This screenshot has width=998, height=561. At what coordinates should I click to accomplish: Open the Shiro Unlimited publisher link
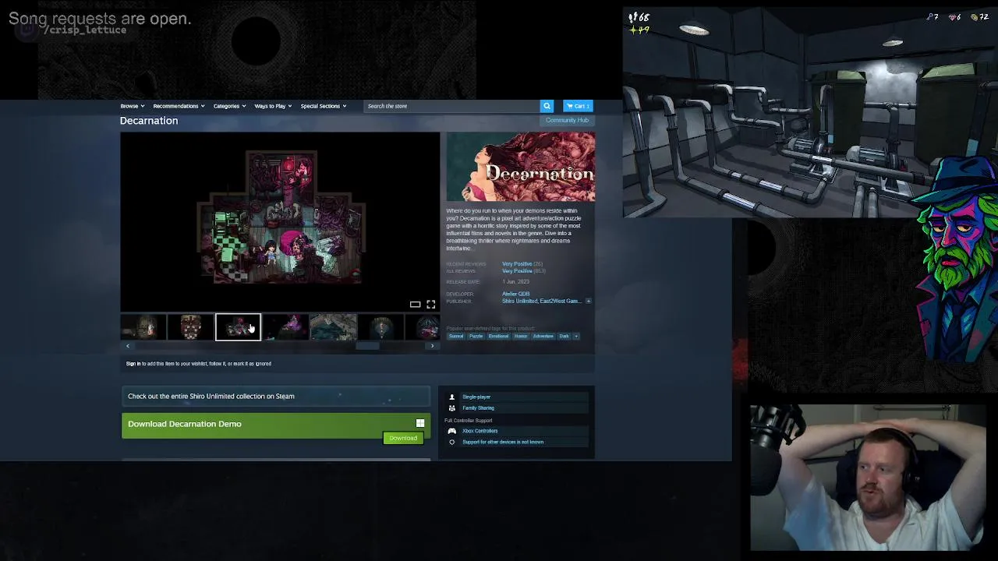click(520, 301)
